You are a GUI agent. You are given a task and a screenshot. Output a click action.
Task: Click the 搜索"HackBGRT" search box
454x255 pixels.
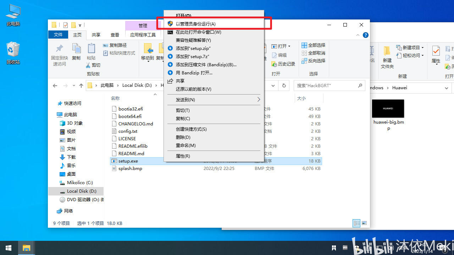point(329,86)
